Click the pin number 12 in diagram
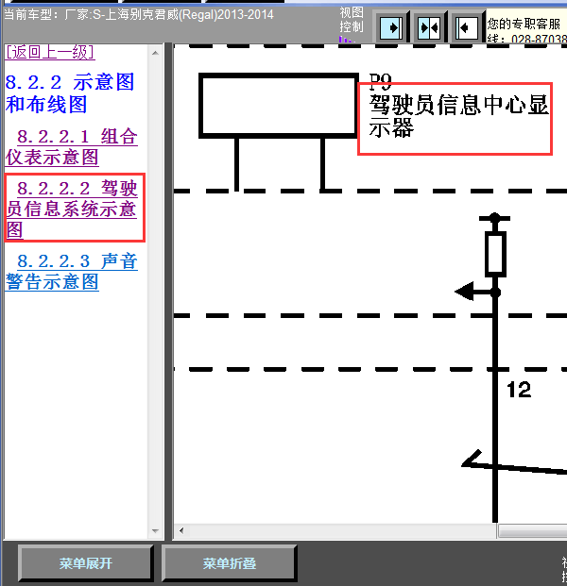567x586 pixels. (x=519, y=390)
